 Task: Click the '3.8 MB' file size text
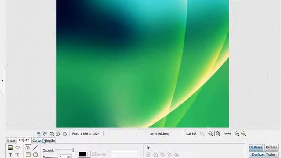[x=191, y=134]
